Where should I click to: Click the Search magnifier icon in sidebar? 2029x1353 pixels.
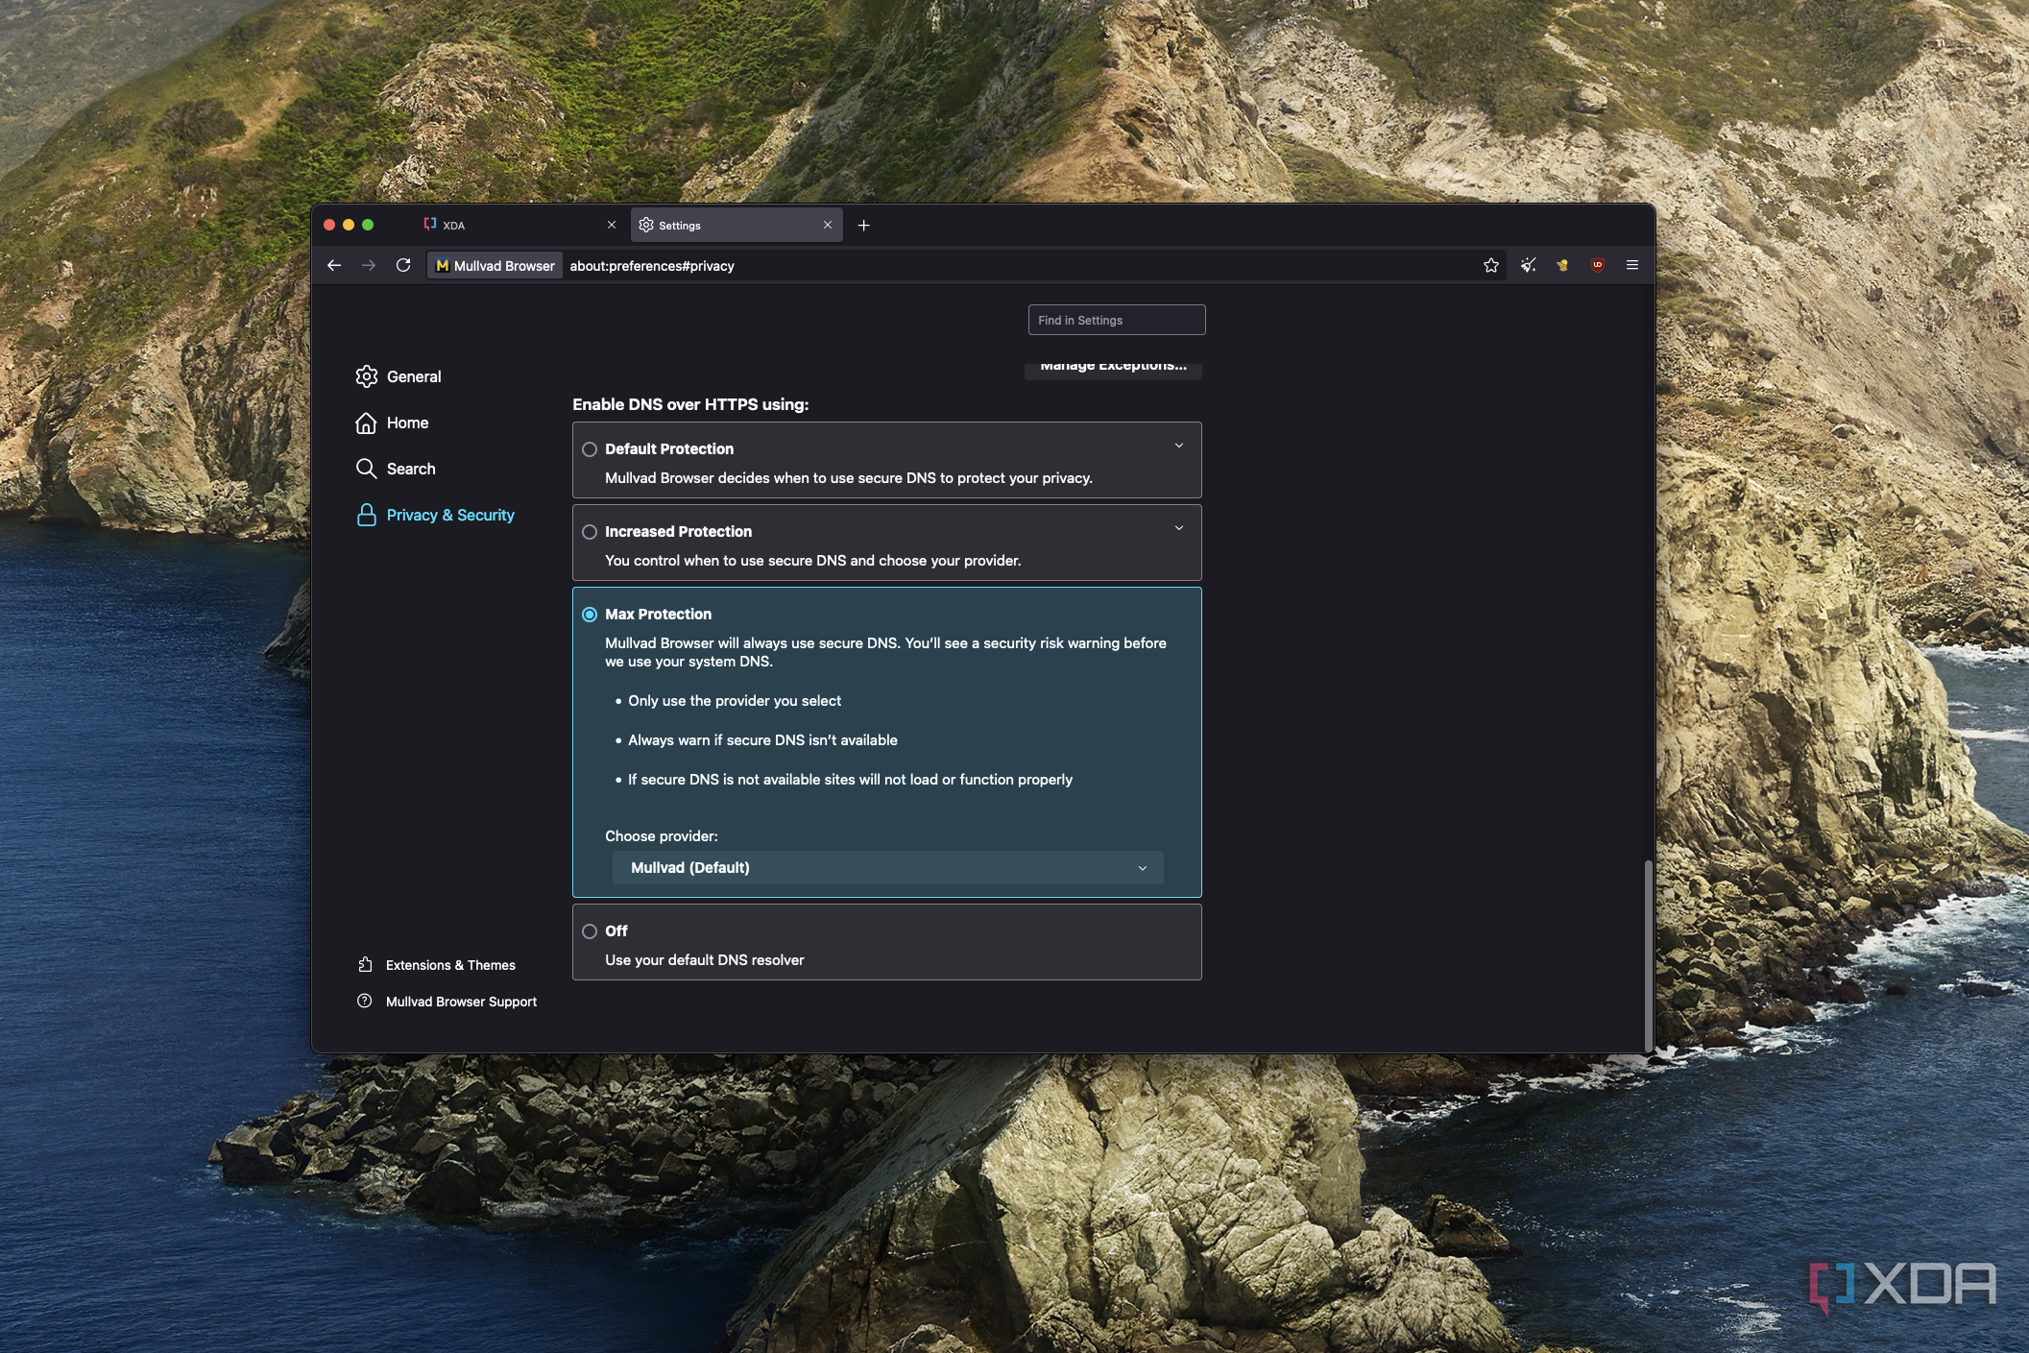pos(366,469)
